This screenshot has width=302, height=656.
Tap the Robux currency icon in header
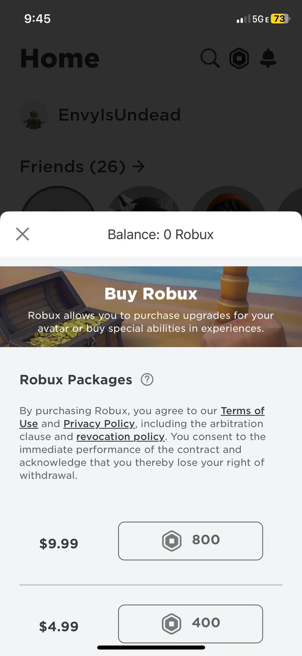(x=239, y=58)
